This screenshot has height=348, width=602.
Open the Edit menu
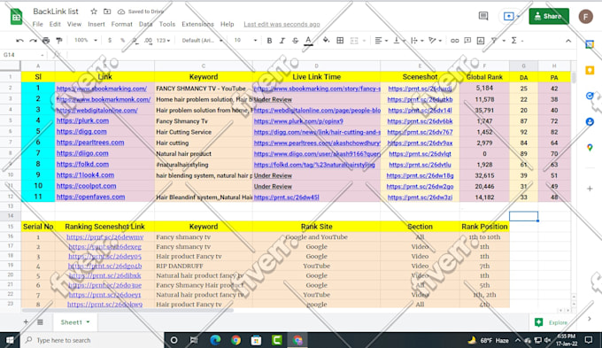(x=55, y=24)
